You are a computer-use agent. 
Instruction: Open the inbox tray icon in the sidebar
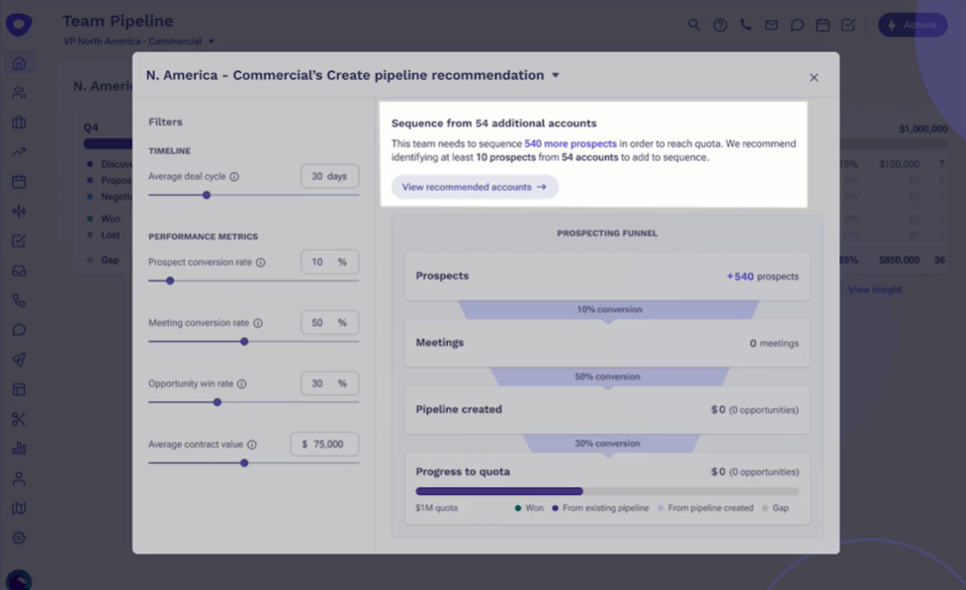pos(19,271)
